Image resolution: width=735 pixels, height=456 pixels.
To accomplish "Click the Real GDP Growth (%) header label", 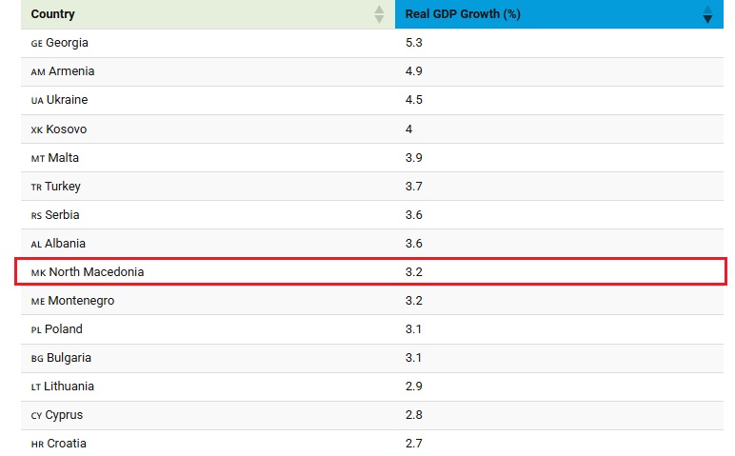I will click(463, 14).
